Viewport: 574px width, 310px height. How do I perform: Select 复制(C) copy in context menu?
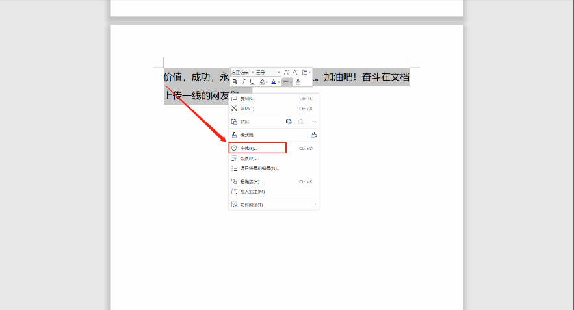(x=248, y=99)
